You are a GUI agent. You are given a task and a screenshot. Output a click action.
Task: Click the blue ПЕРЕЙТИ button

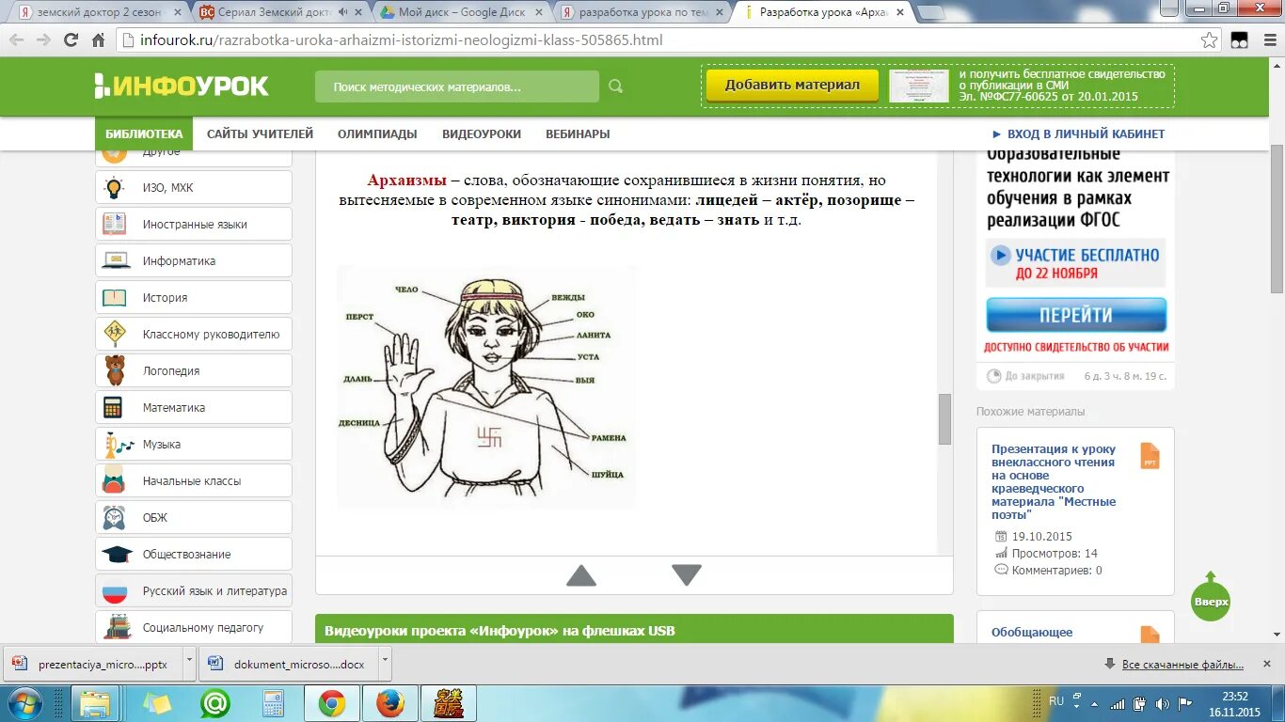(x=1076, y=315)
